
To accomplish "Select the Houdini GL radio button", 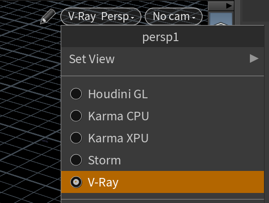I will pos(76,94).
